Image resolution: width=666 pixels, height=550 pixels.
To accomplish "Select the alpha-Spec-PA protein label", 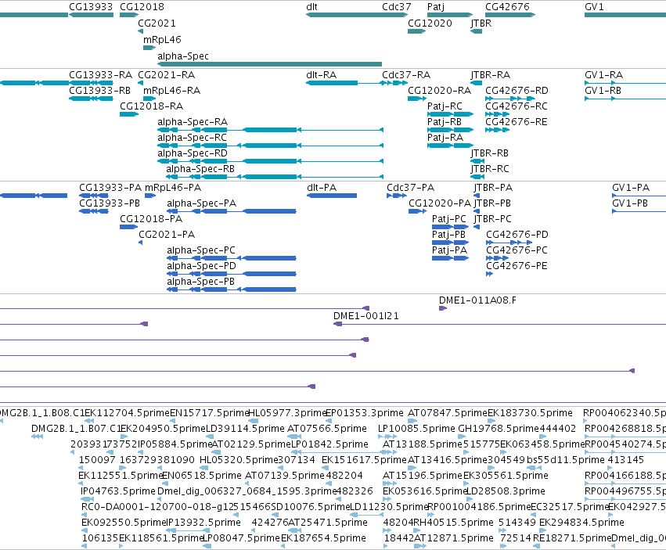I will point(201,203).
